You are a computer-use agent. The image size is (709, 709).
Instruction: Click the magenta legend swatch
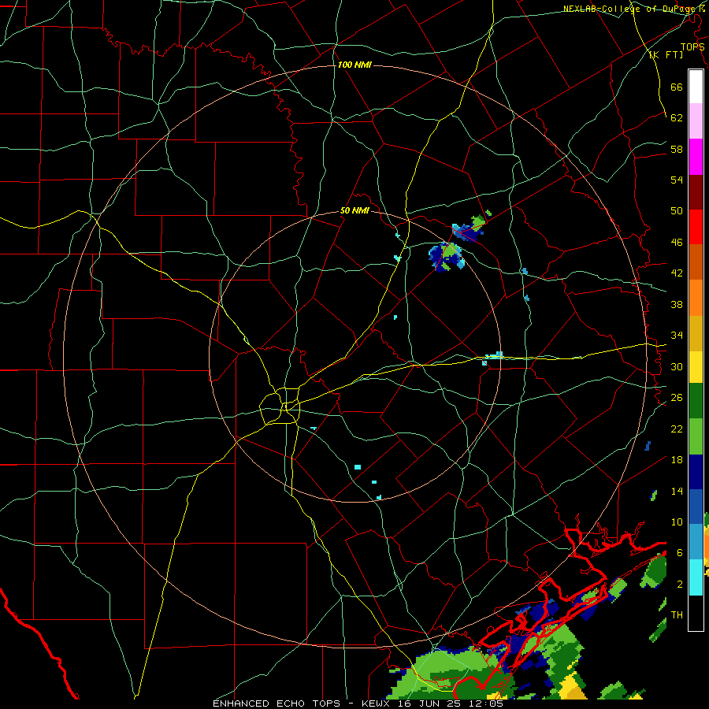696,157
